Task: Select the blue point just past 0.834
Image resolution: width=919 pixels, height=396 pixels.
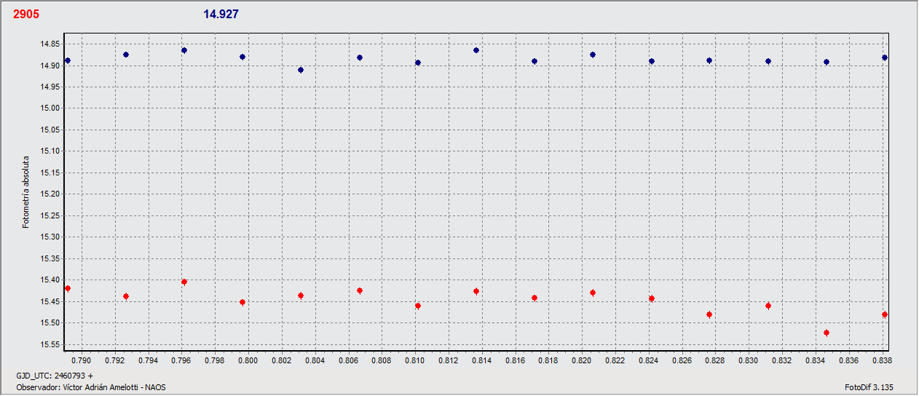Action: coord(827,62)
